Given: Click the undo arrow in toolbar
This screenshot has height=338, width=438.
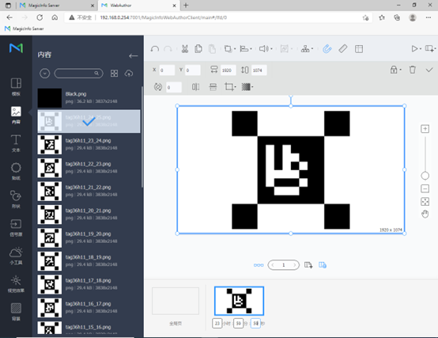Looking at the screenshot, I should [155, 49].
